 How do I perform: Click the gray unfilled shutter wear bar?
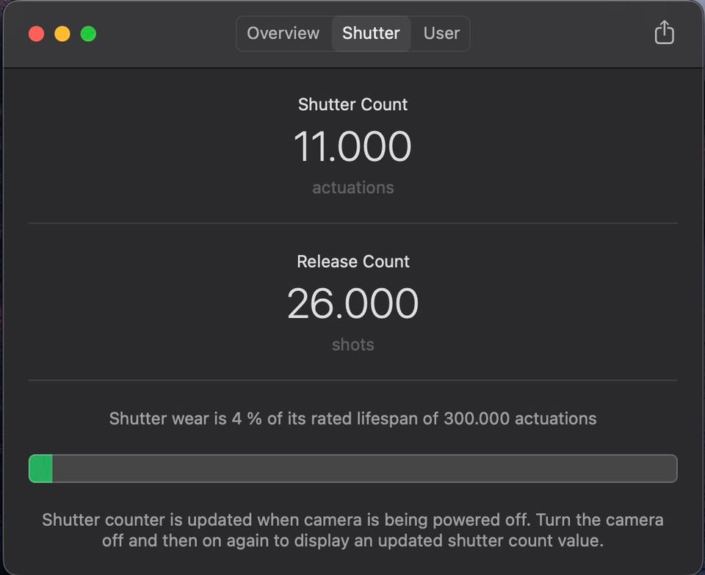(364, 469)
